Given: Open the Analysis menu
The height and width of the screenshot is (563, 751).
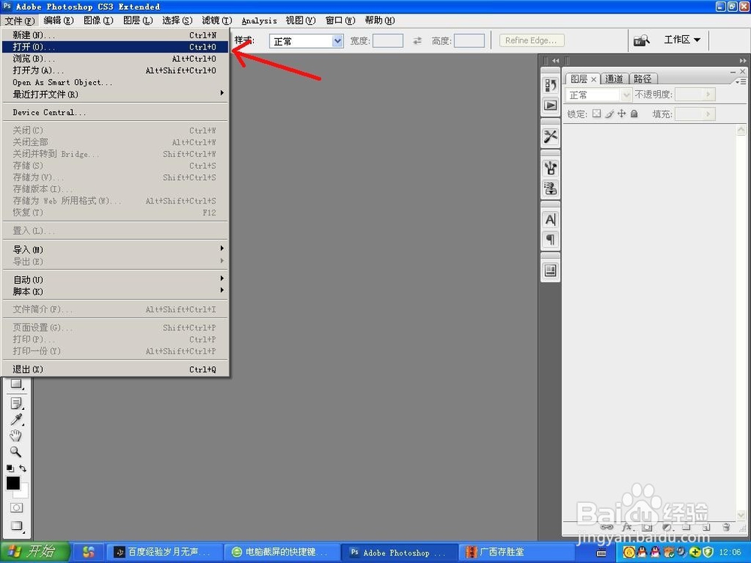Looking at the screenshot, I should [259, 20].
